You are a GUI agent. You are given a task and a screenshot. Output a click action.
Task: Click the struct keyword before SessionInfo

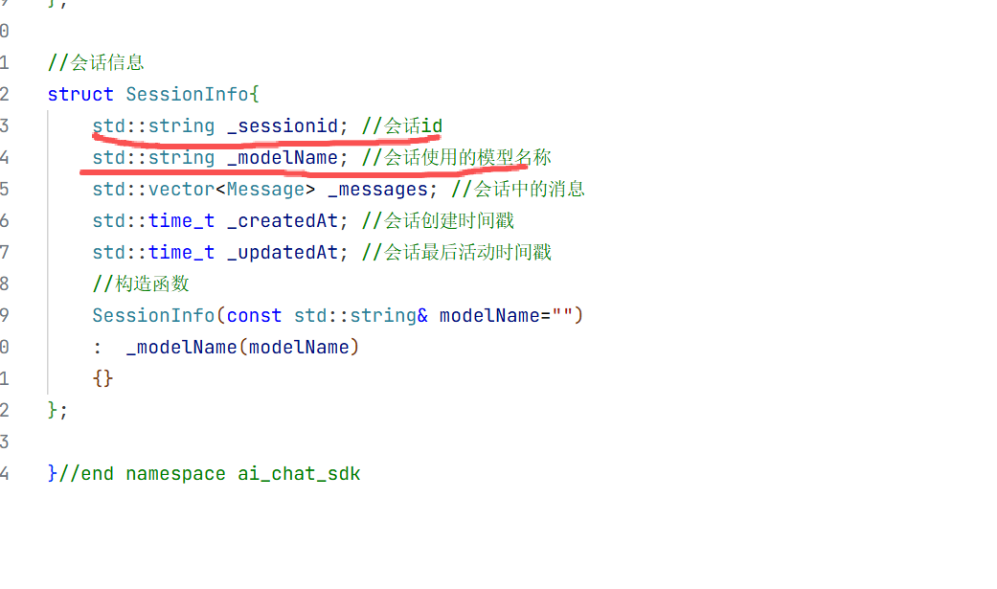[x=80, y=94]
